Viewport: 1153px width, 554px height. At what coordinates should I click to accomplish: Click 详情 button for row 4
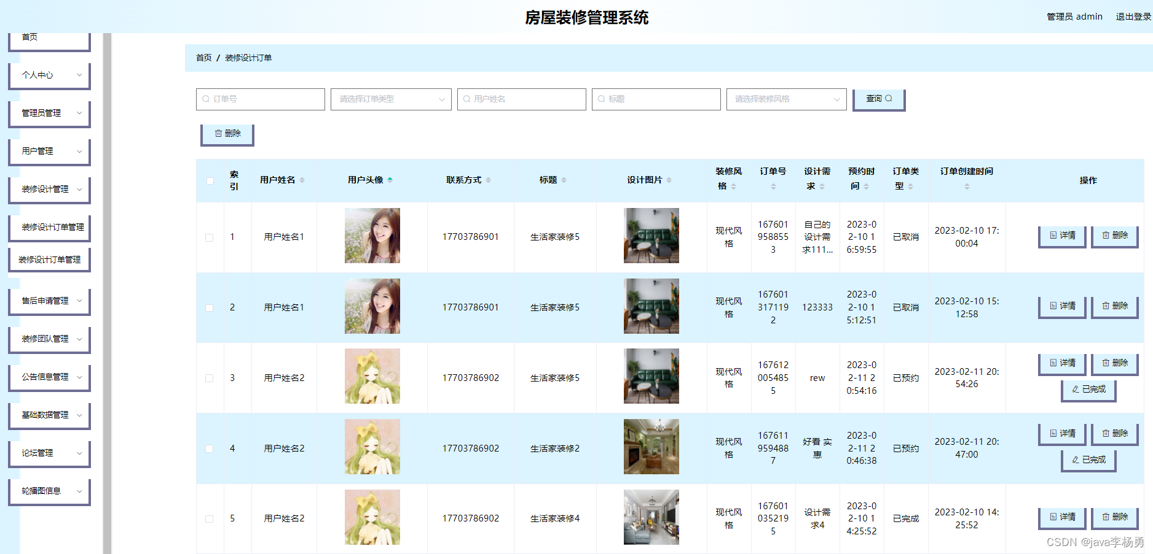pos(1062,434)
